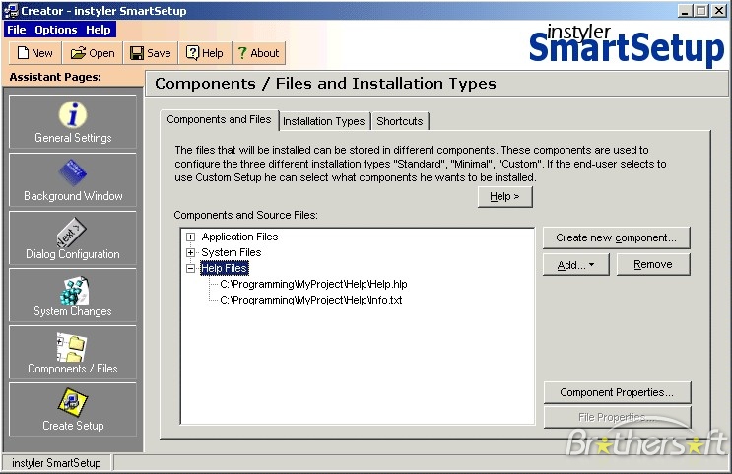Open Component Properties dialog
The width and height of the screenshot is (732, 474).
(x=617, y=392)
